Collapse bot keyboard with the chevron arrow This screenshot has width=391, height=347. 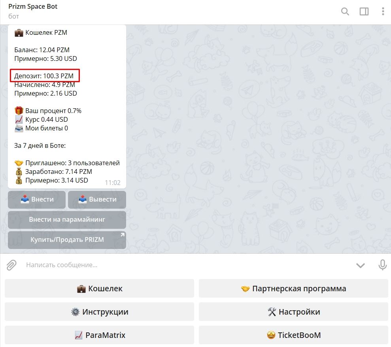tap(360, 266)
